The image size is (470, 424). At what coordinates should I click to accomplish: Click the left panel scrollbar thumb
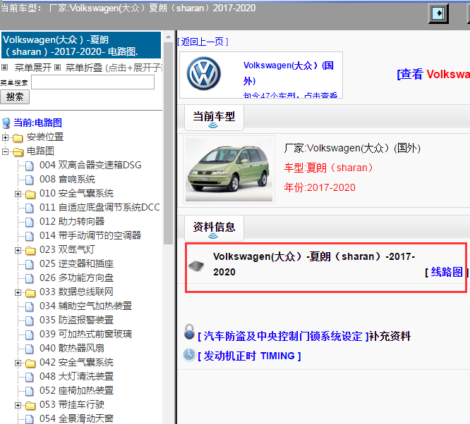168,144
